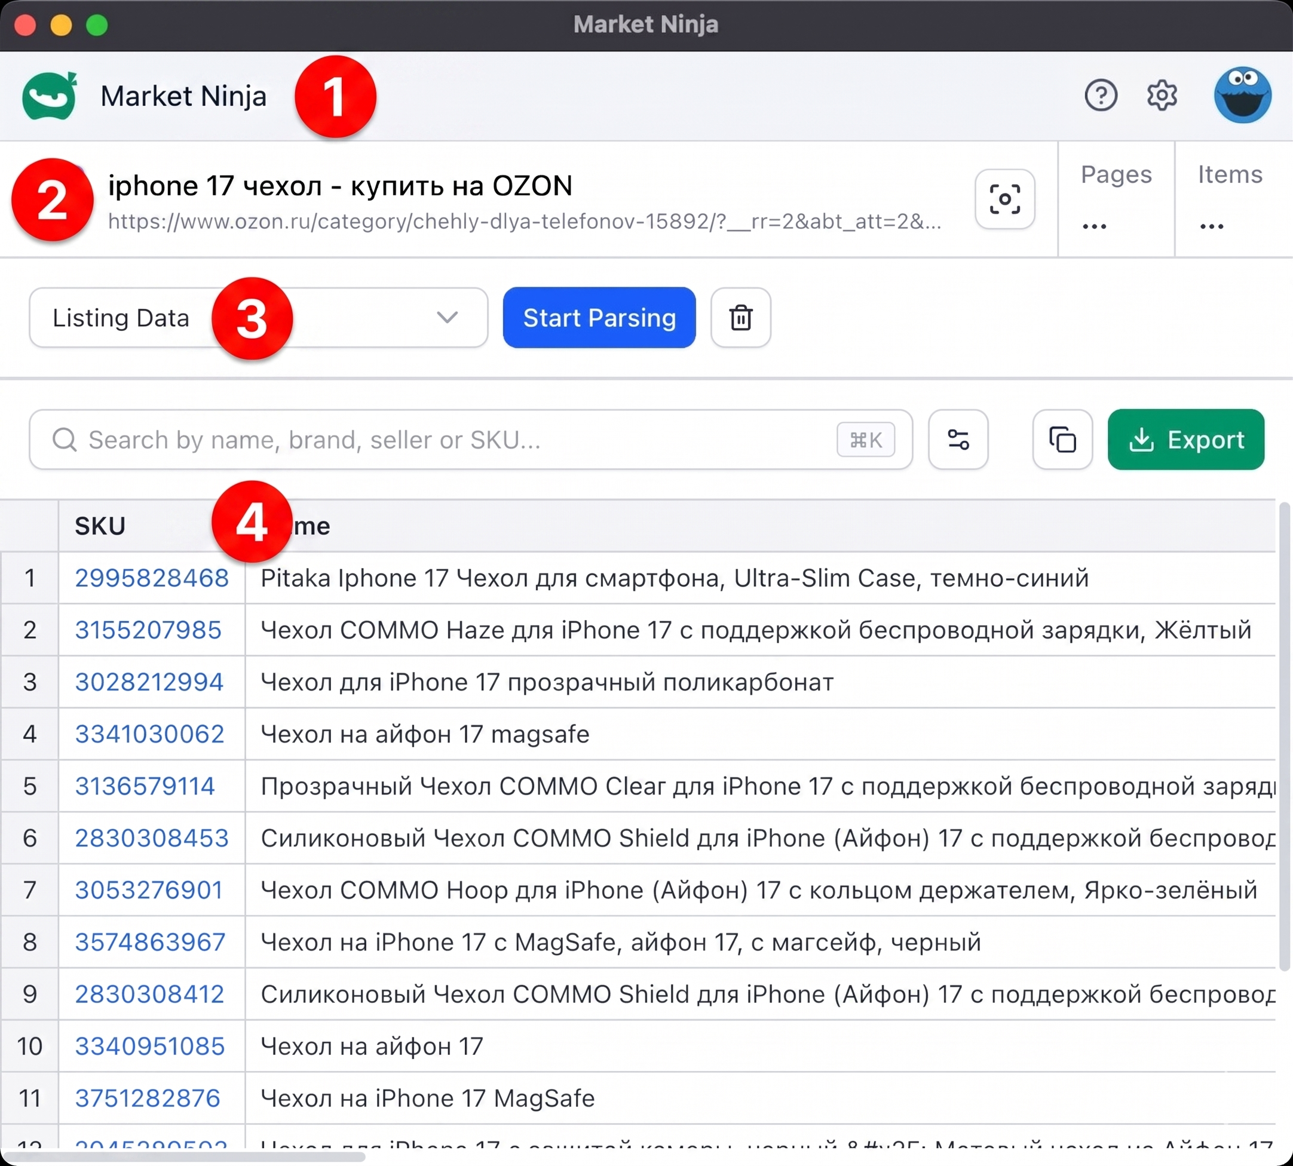Select row number 5 cell
This screenshot has height=1166, width=1293.
[x=29, y=786]
